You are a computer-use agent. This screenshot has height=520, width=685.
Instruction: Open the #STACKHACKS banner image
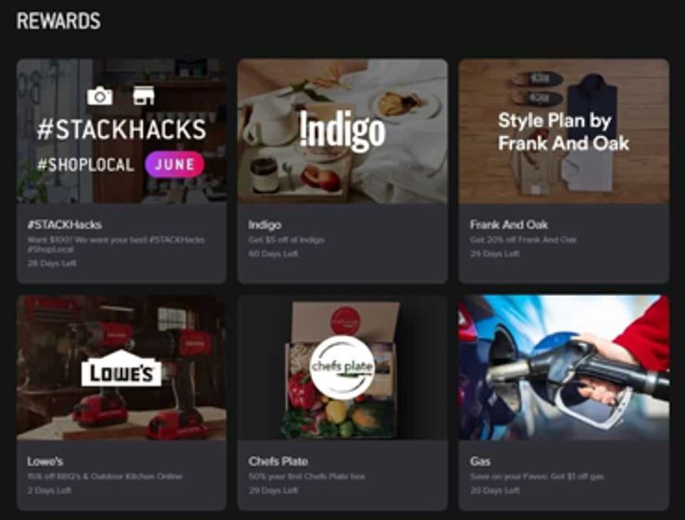[x=121, y=131]
